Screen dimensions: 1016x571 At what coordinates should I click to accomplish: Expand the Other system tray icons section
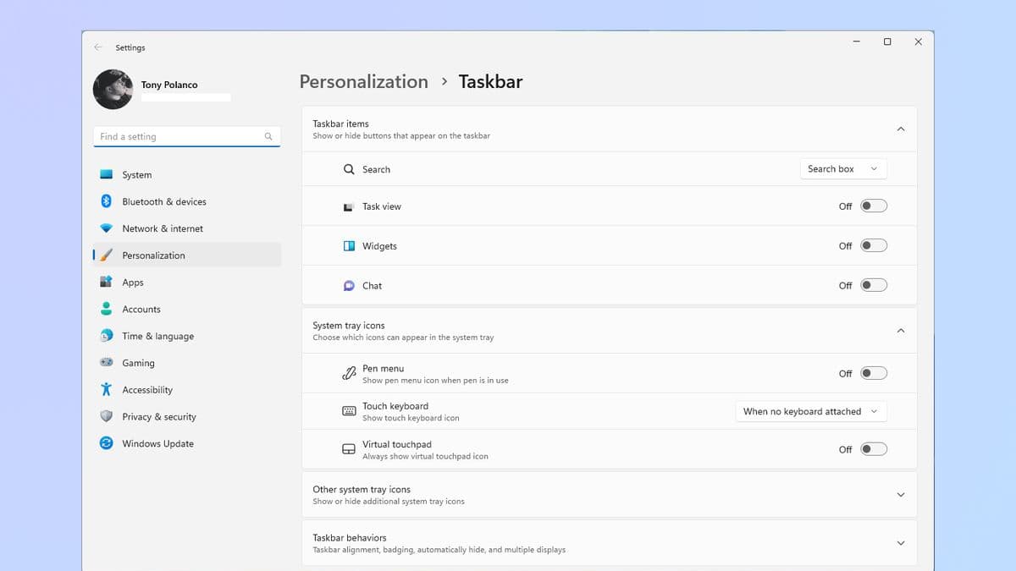[900, 495]
